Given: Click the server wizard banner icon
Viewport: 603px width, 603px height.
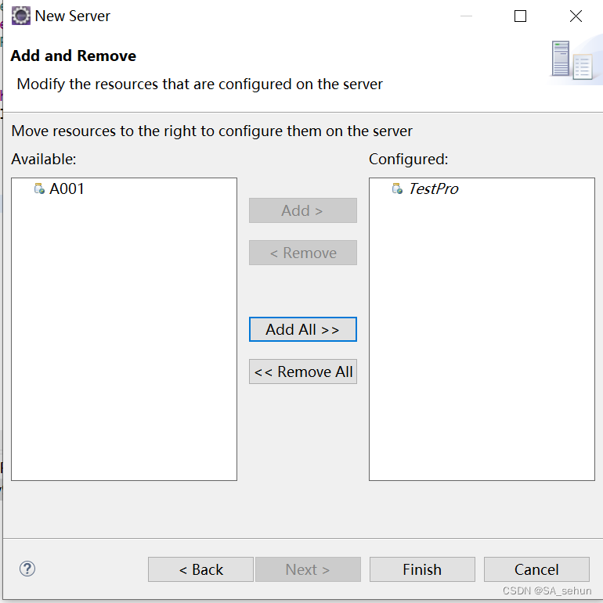Looking at the screenshot, I should coord(570,60).
